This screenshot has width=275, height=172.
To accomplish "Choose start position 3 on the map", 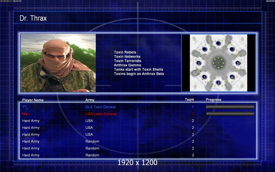I will pos(199,63).
